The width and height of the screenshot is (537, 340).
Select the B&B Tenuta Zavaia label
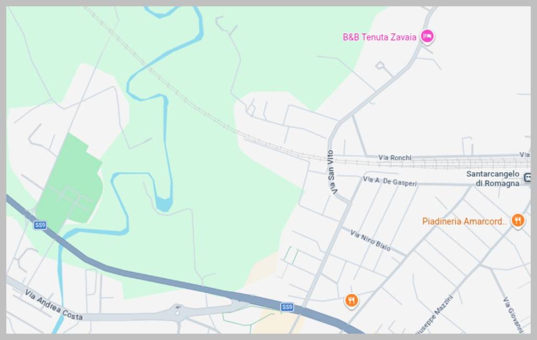click(380, 37)
